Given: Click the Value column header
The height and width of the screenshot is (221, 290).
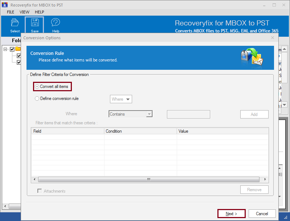Looking at the screenshot, I should tap(222, 131).
